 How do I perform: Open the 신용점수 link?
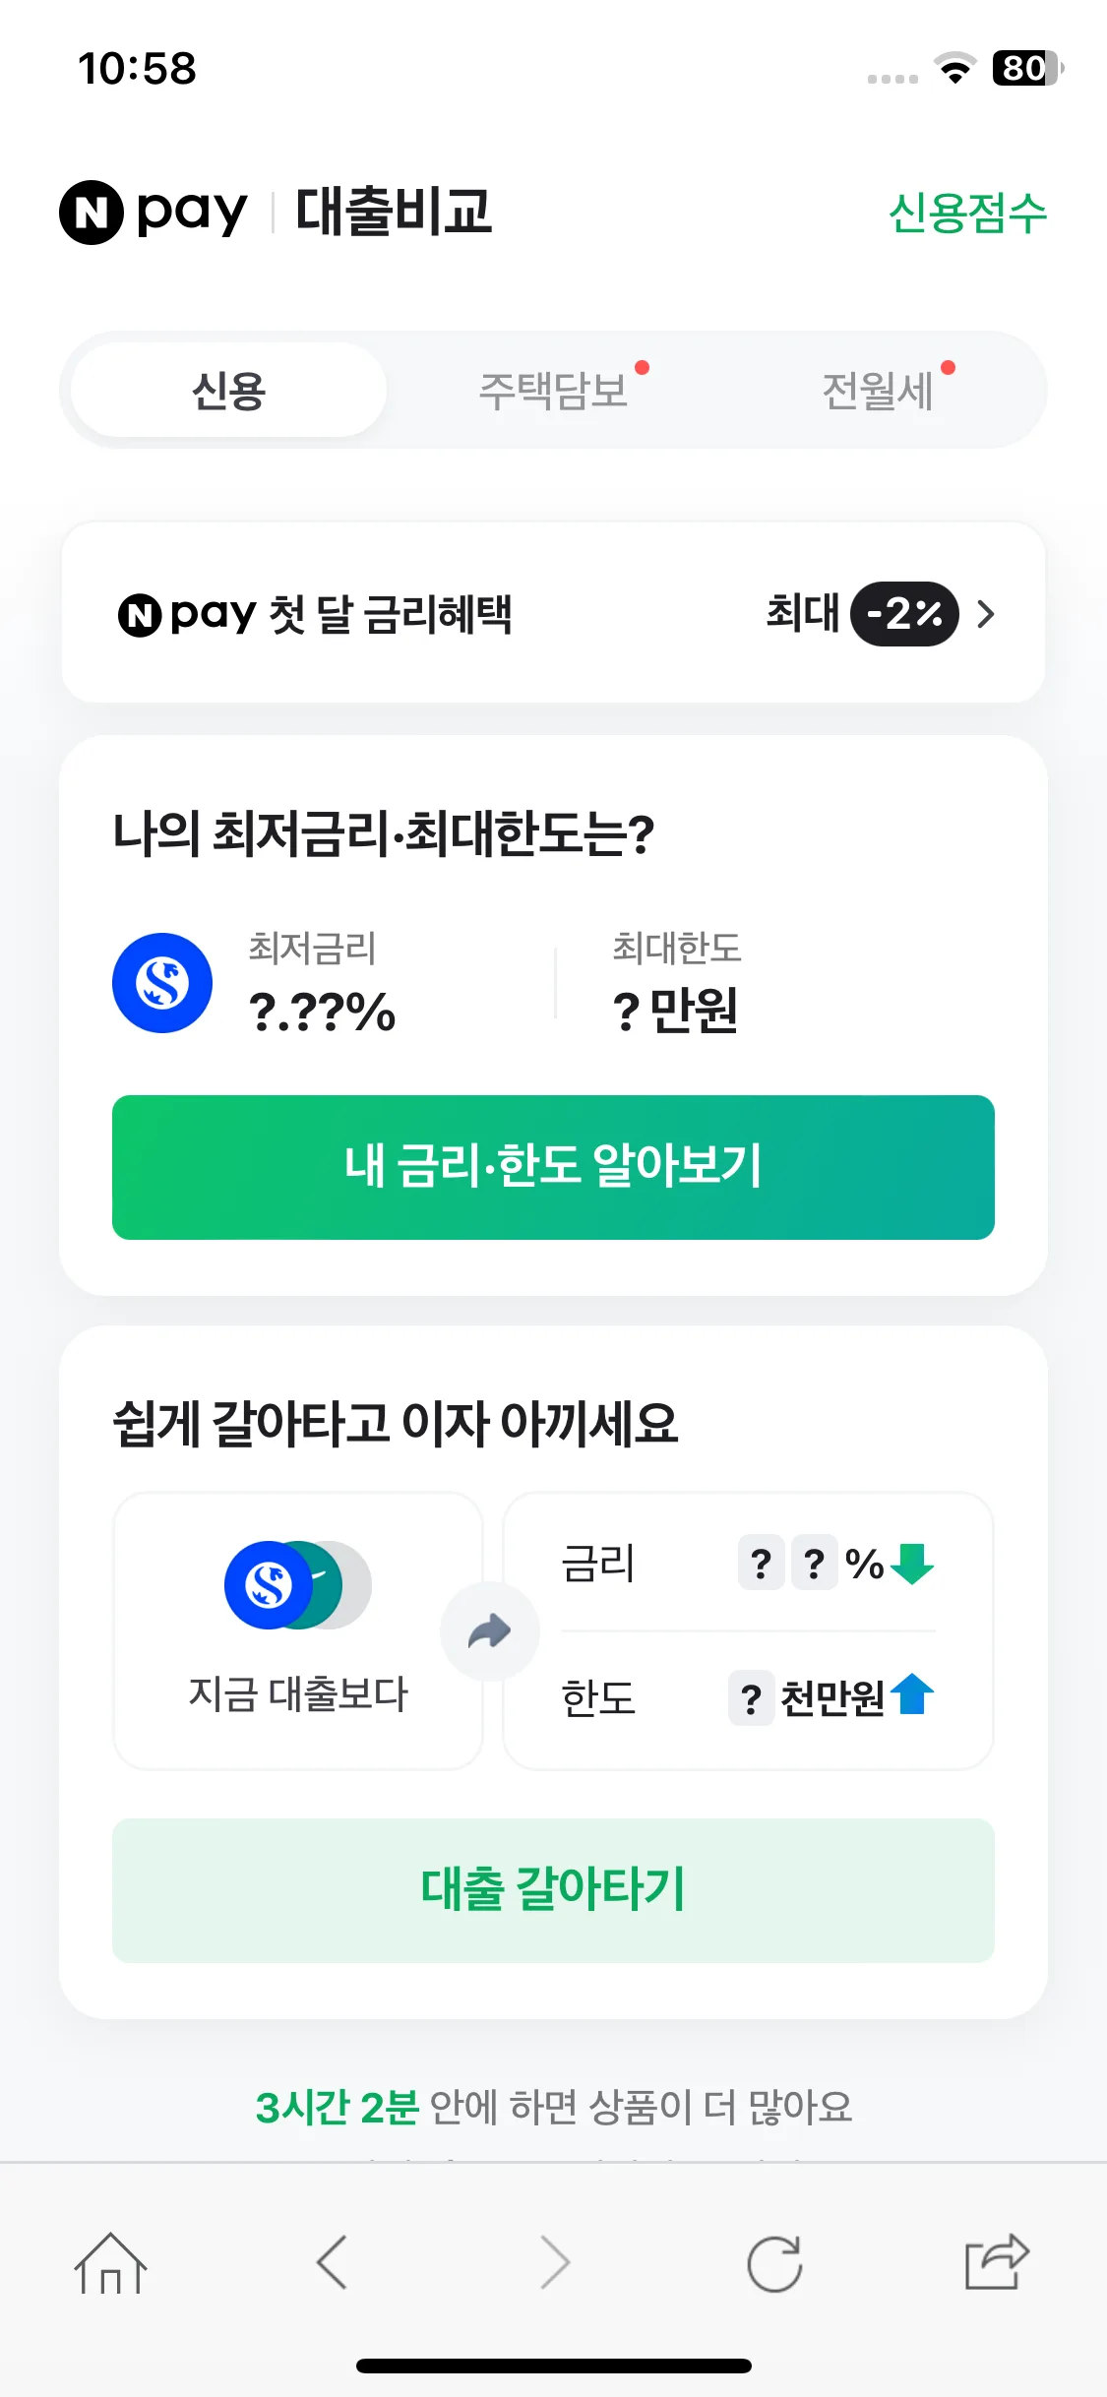(x=967, y=213)
